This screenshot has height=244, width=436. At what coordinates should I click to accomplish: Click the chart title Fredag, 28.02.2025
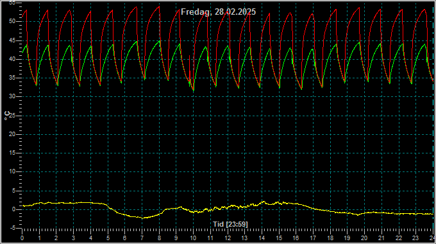[x=218, y=12]
